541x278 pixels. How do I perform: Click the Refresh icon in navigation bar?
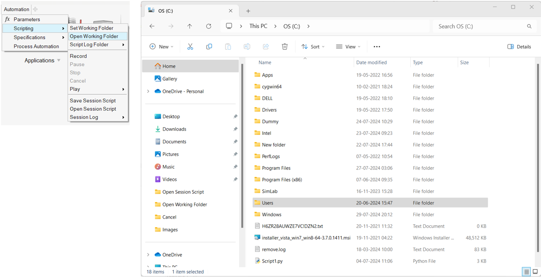coord(209,26)
